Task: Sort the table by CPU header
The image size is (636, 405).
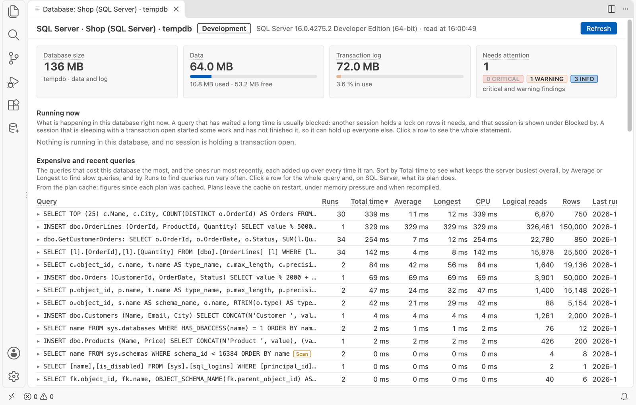Action: coord(483,202)
